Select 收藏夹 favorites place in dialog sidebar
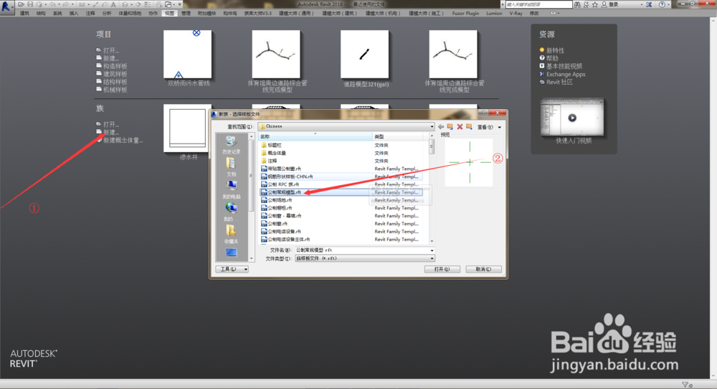The image size is (717, 389). click(x=231, y=234)
